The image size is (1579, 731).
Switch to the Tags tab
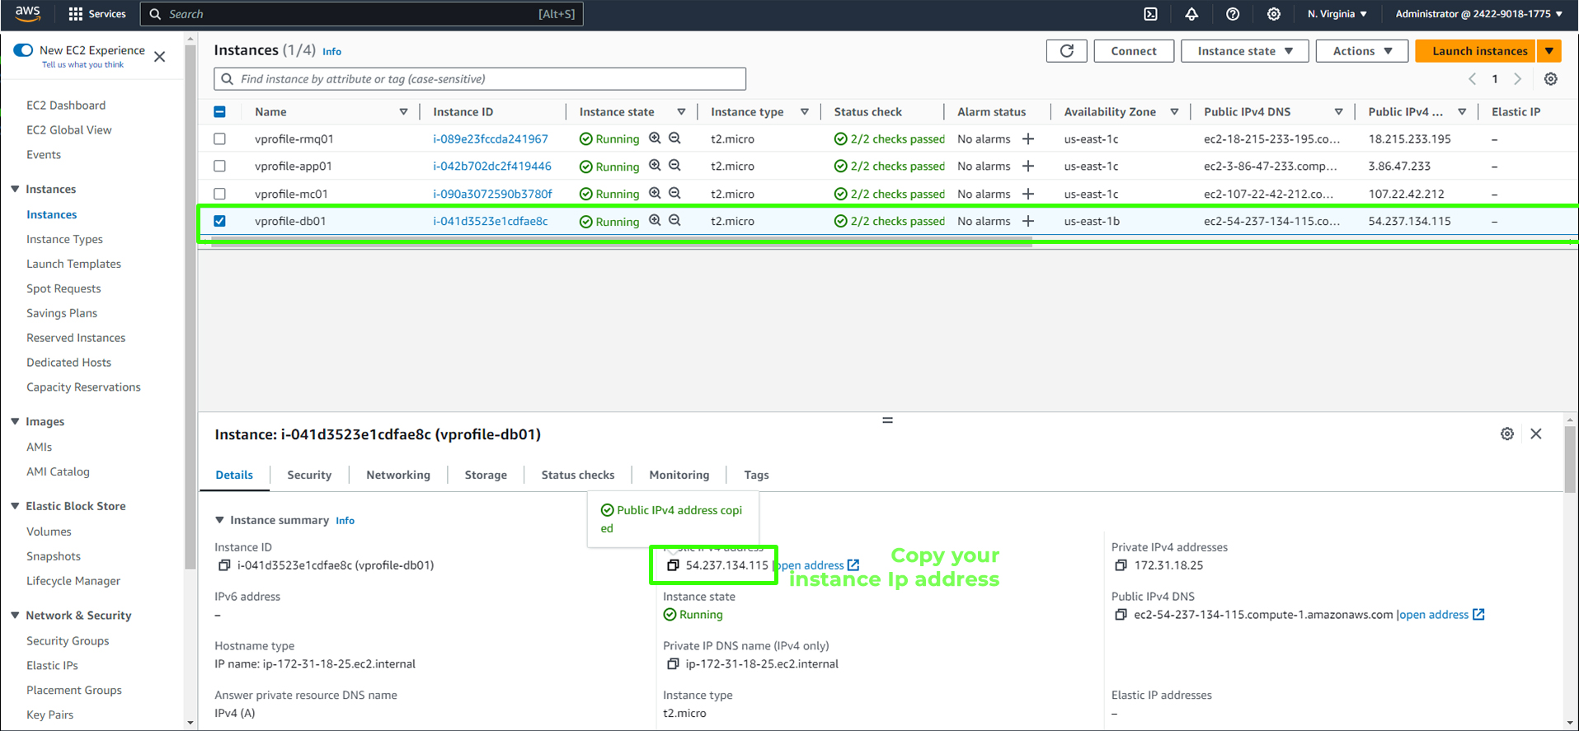pos(756,475)
